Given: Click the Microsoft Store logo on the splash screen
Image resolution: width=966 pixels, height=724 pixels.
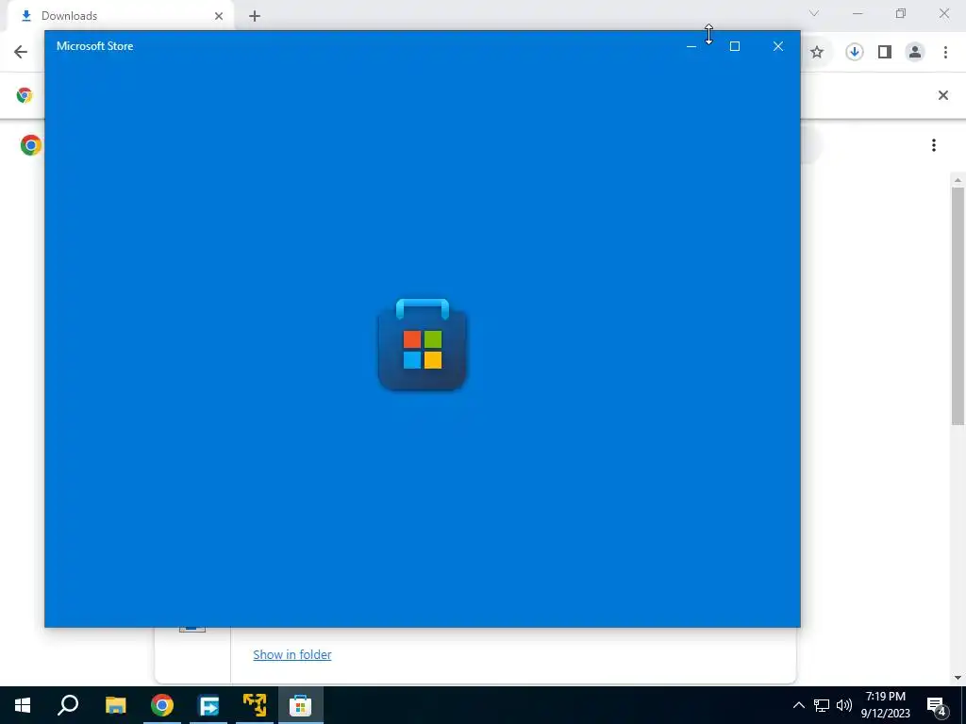Looking at the screenshot, I should click(x=422, y=344).
